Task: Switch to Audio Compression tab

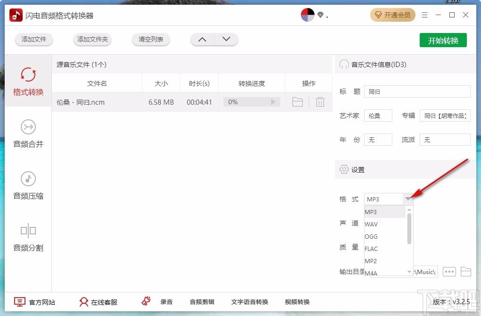Action: point(28,186)
